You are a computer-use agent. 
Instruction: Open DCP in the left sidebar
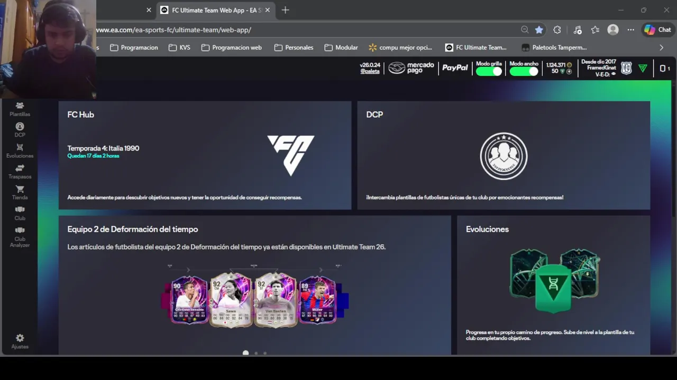click(20, 130)
